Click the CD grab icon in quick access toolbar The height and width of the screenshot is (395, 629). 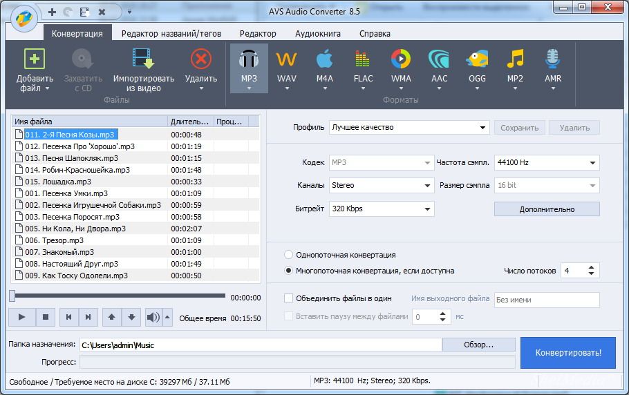click(68, 12)
